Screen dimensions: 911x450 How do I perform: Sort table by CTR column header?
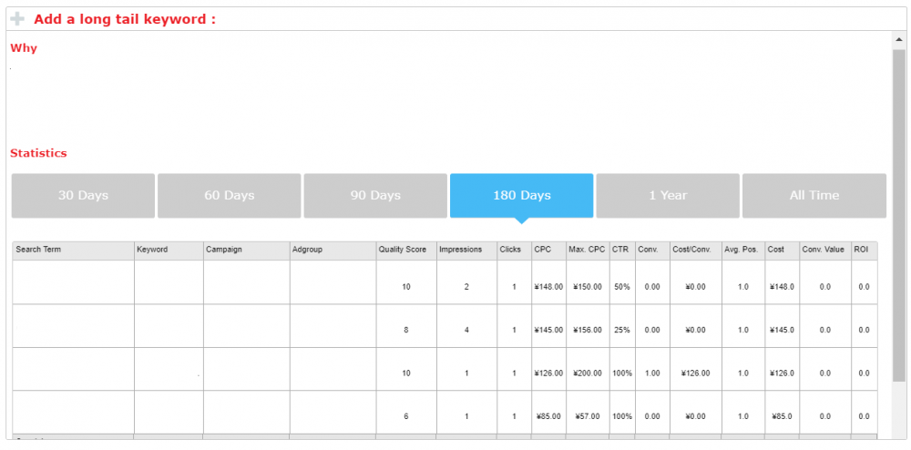[620, 250]
